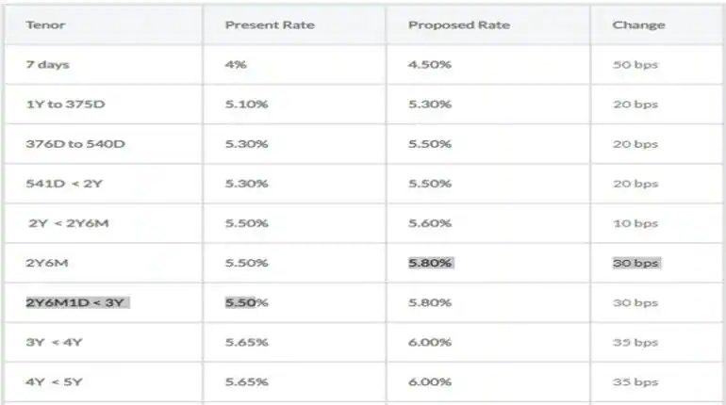Click the Change column header
726x405 pixels.
(x=638, y=25)
